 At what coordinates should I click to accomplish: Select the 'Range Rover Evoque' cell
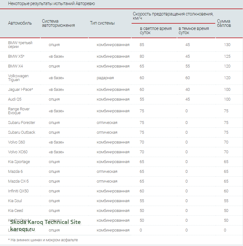tap(19, 111)
